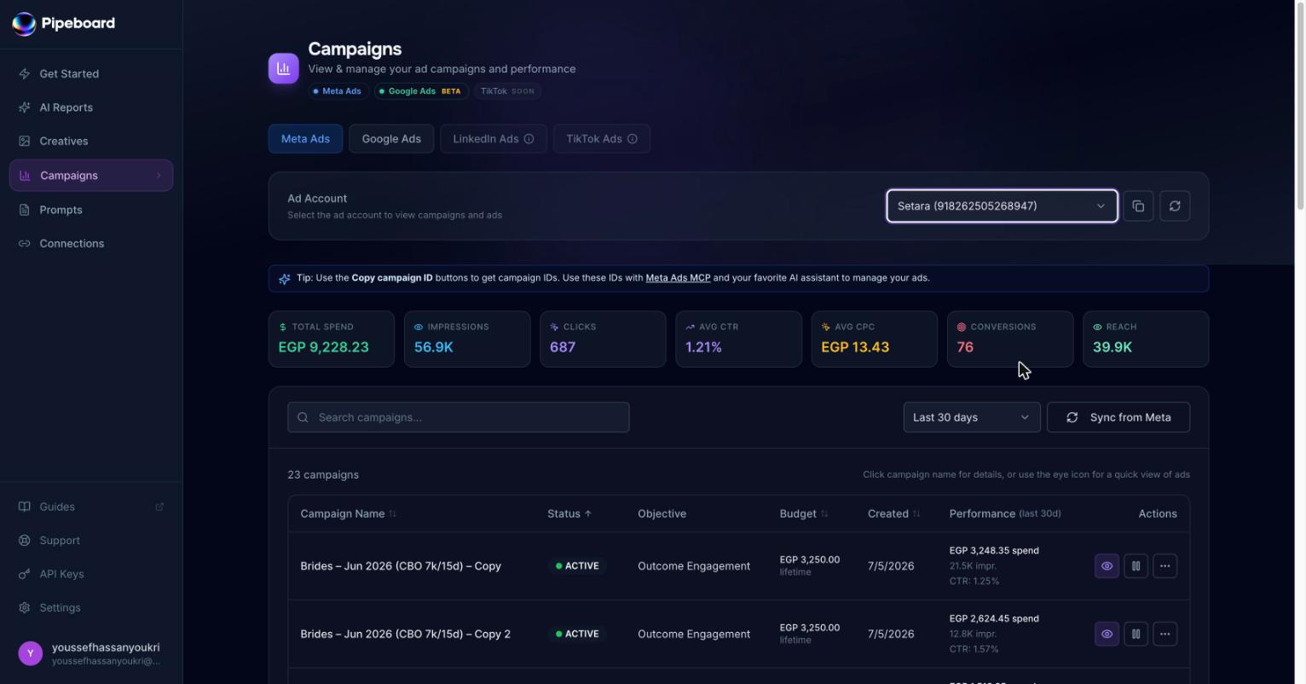Click the Pipeboard logo icon
This screenshot has width=1306, height=684.
pos(24,24)
